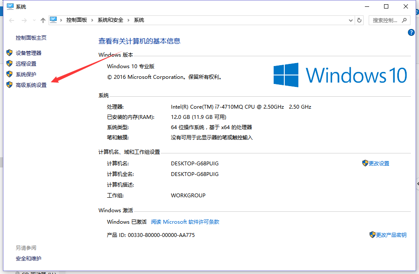Go to Control Panel Home (控制面板主页)

point(31,37)
